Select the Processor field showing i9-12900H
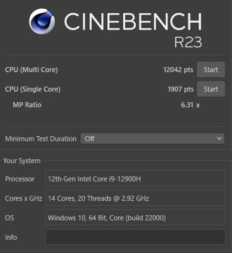The image size is (232, 253). (135, 178)
